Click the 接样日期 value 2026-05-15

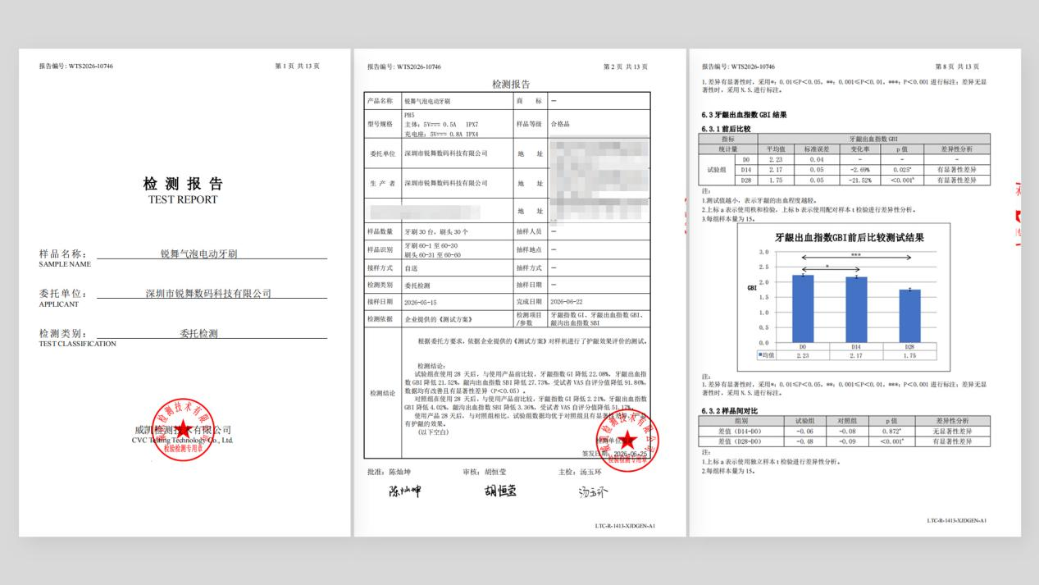(423, 302)
